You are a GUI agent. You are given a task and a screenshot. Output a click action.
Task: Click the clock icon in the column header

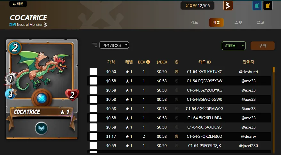tap(177, 62)
